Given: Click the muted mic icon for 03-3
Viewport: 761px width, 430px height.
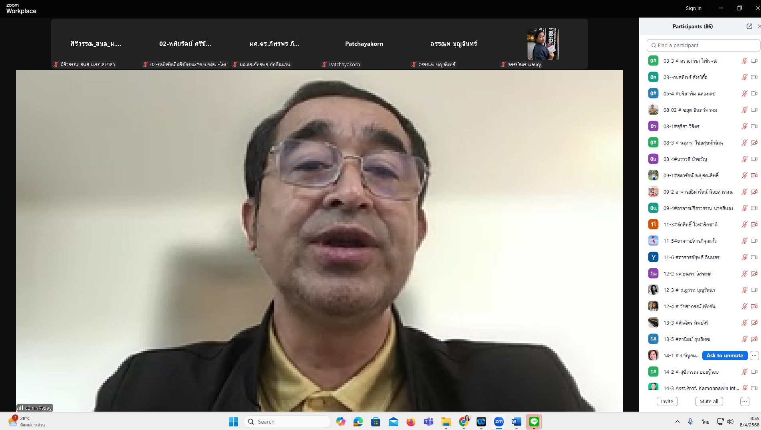Looking at the screenshot, I should [745, 61].
